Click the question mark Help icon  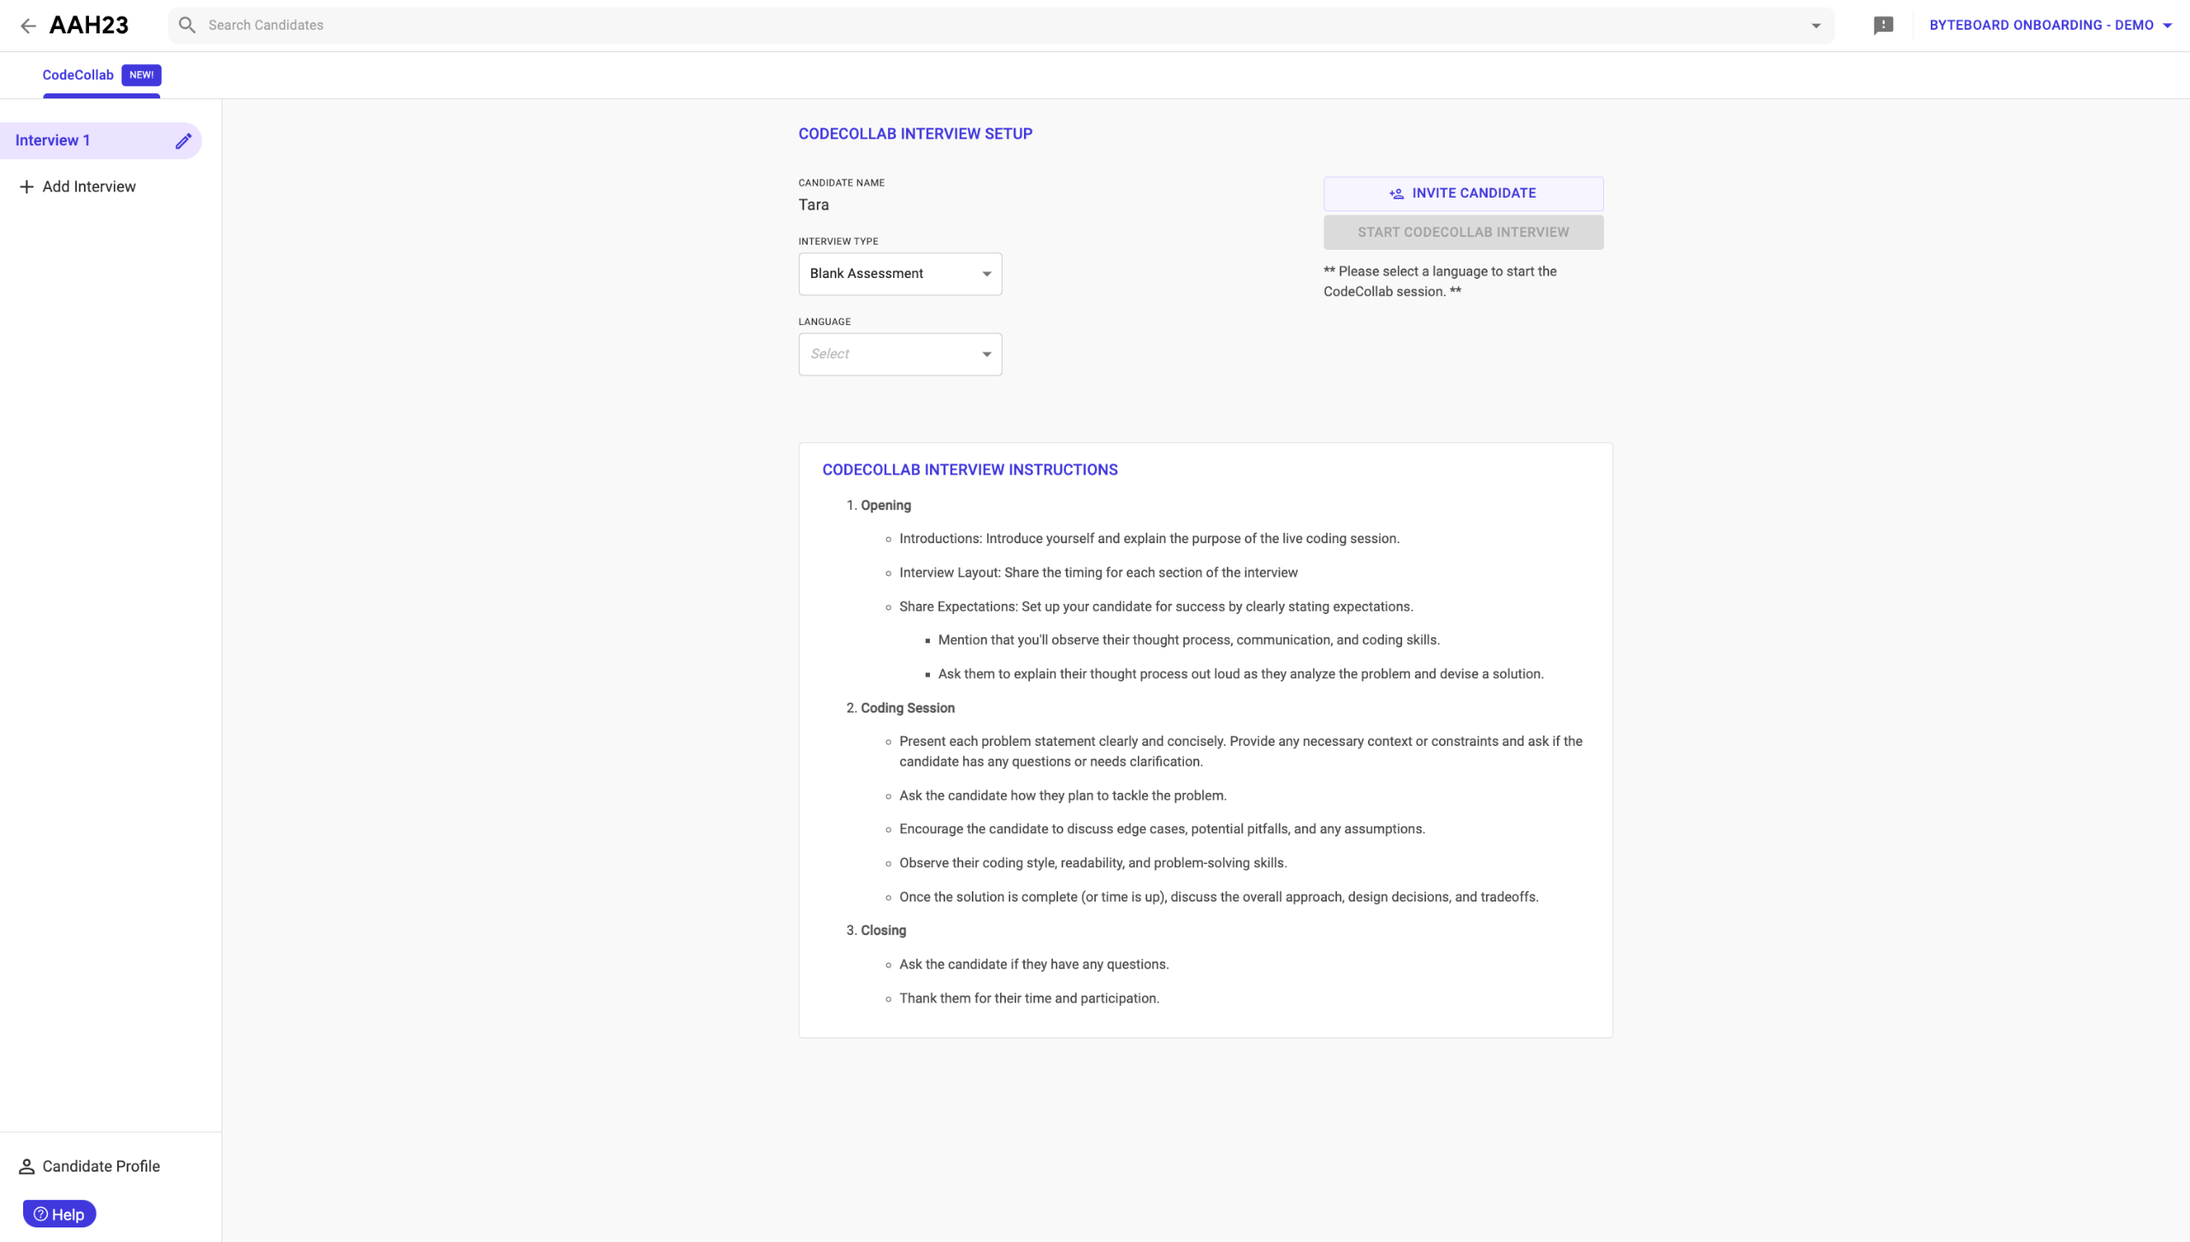click(x=40, y=1214)
